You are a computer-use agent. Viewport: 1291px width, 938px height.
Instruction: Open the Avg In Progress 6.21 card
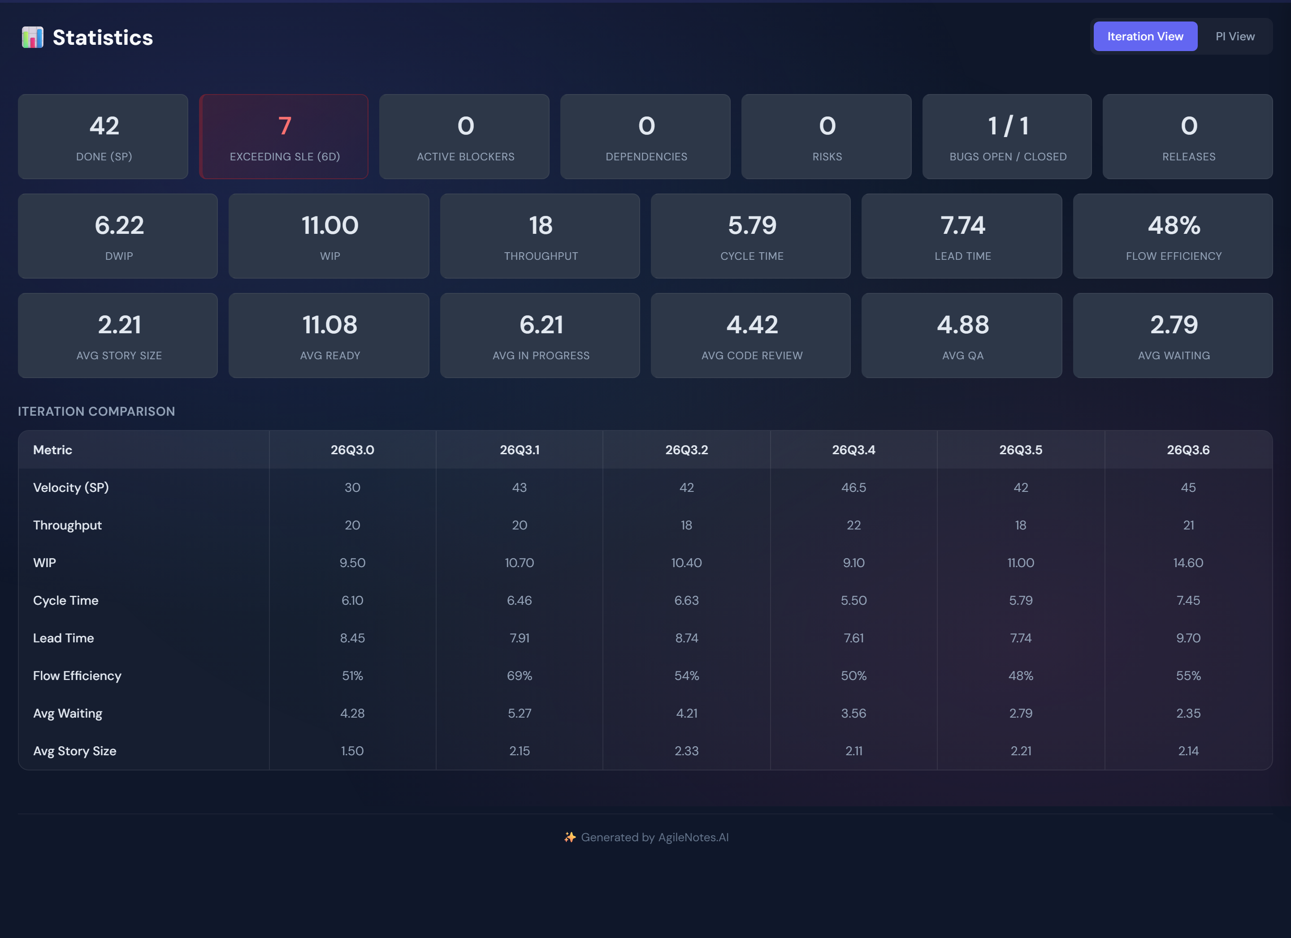540,336
